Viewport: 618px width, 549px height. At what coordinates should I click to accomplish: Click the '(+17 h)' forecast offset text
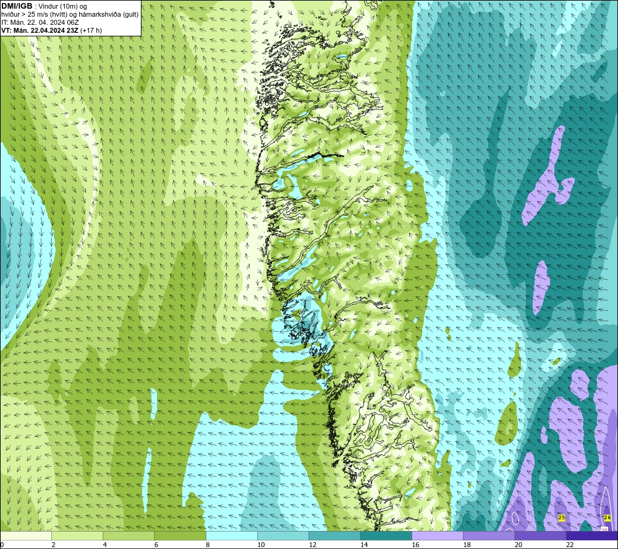[91, 30]
